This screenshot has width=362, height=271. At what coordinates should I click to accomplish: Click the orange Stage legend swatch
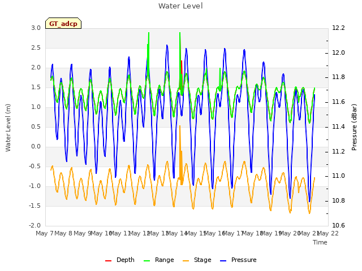tap(186, 261)
